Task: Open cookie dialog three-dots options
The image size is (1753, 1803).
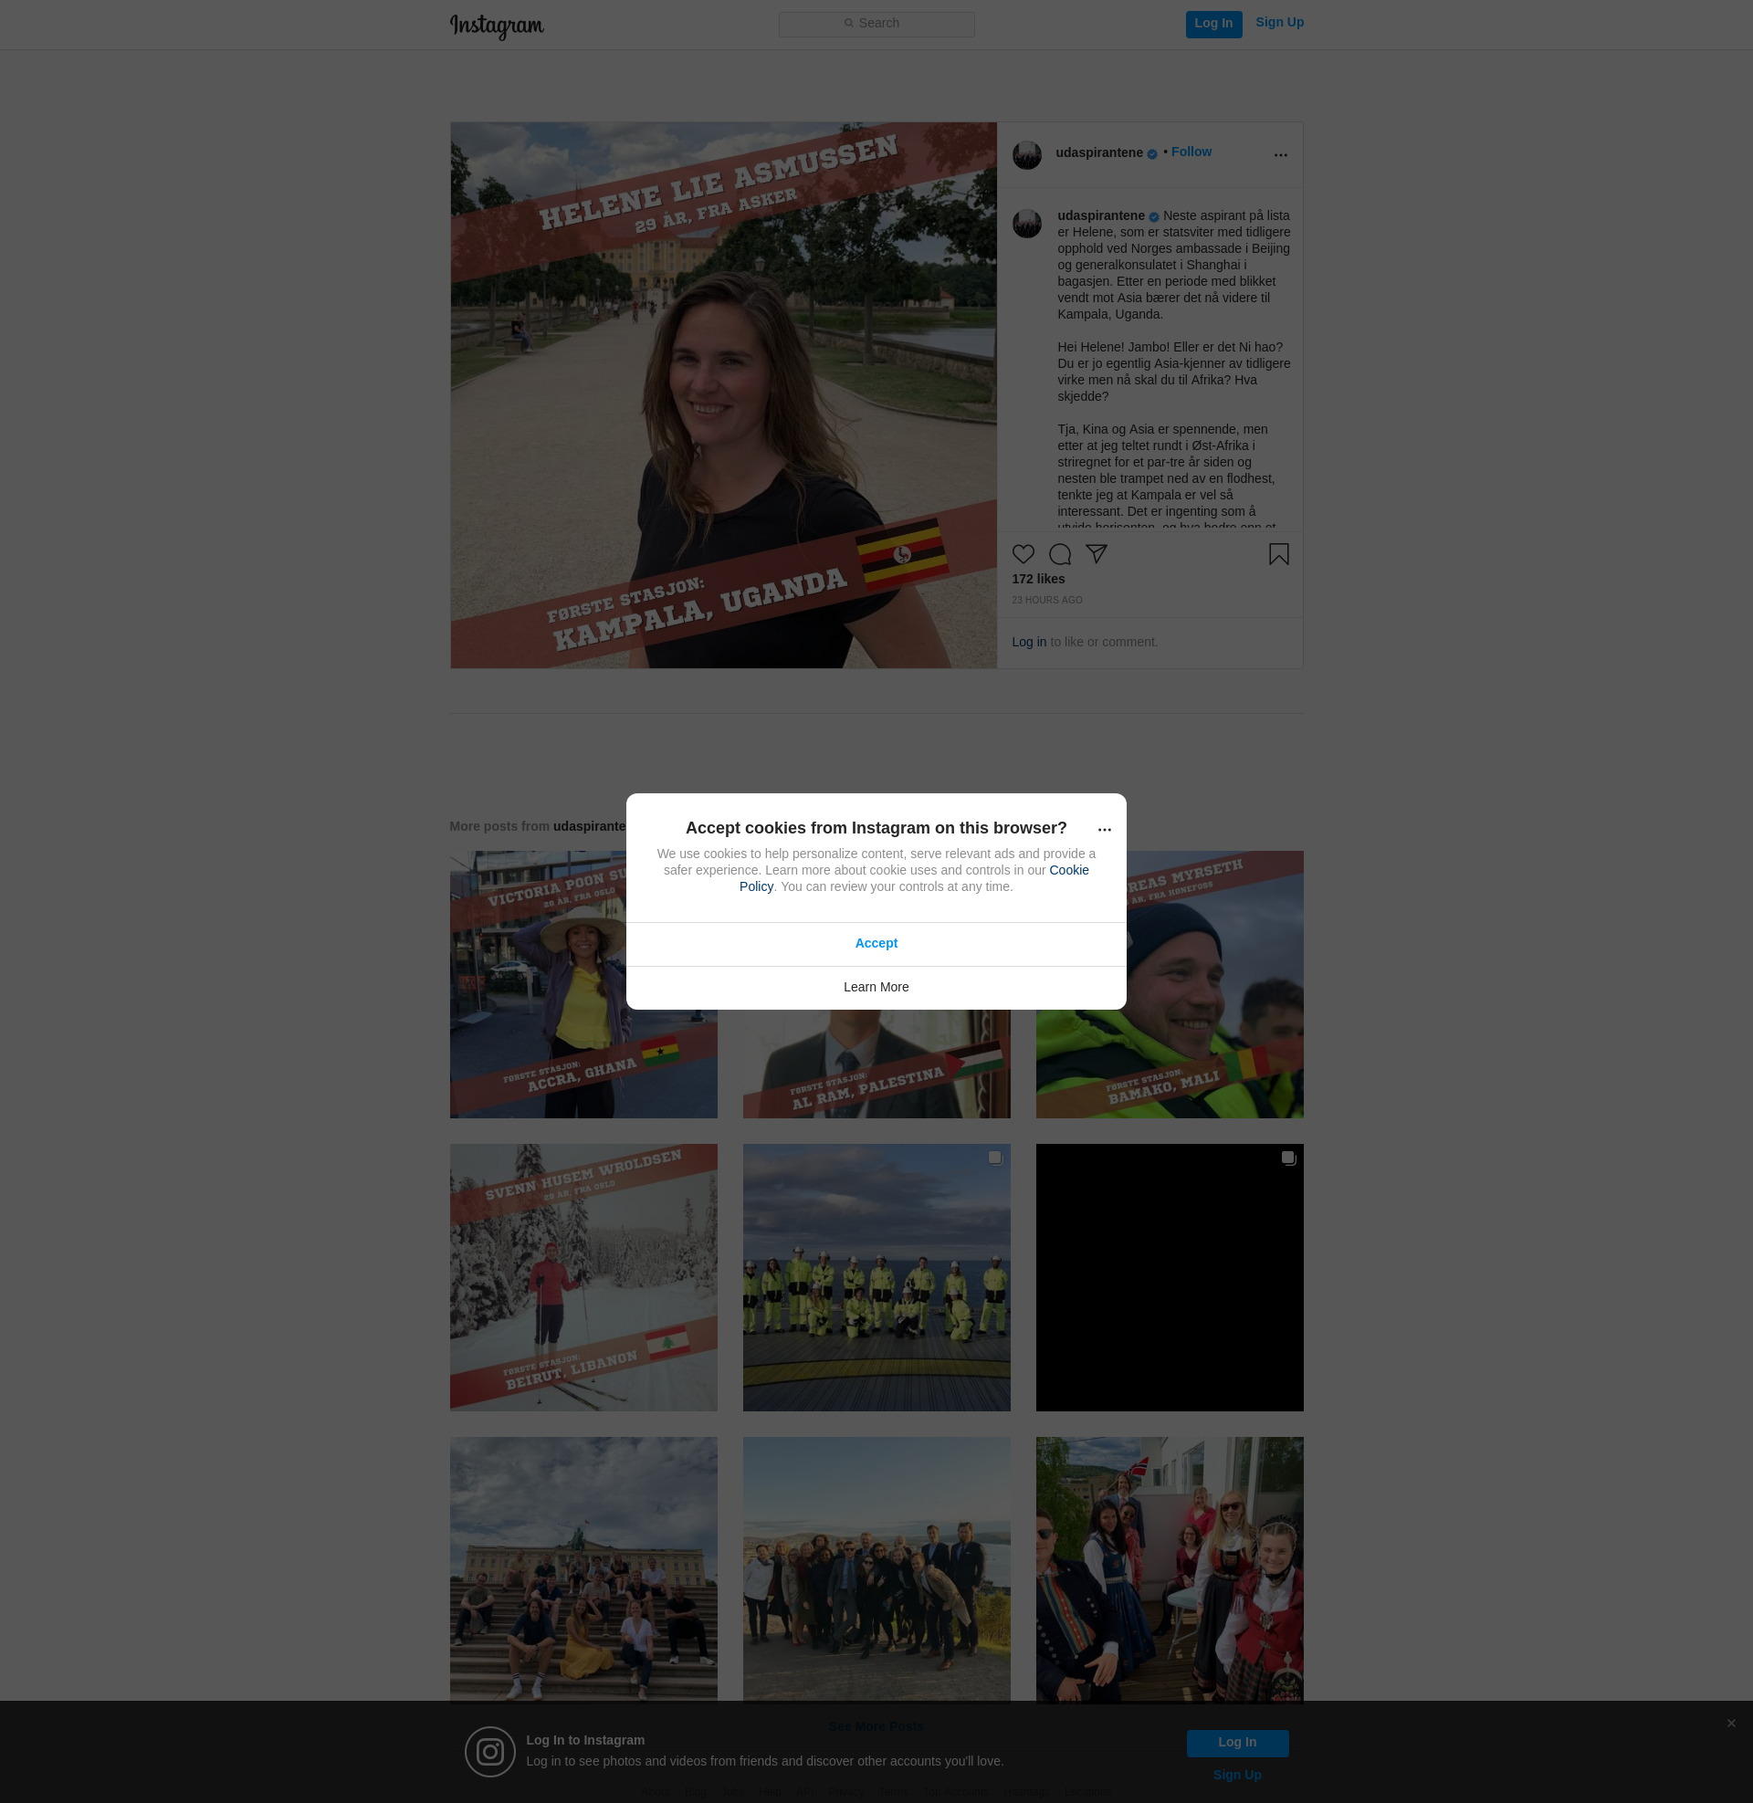Action: click(x=1104, y=830)
